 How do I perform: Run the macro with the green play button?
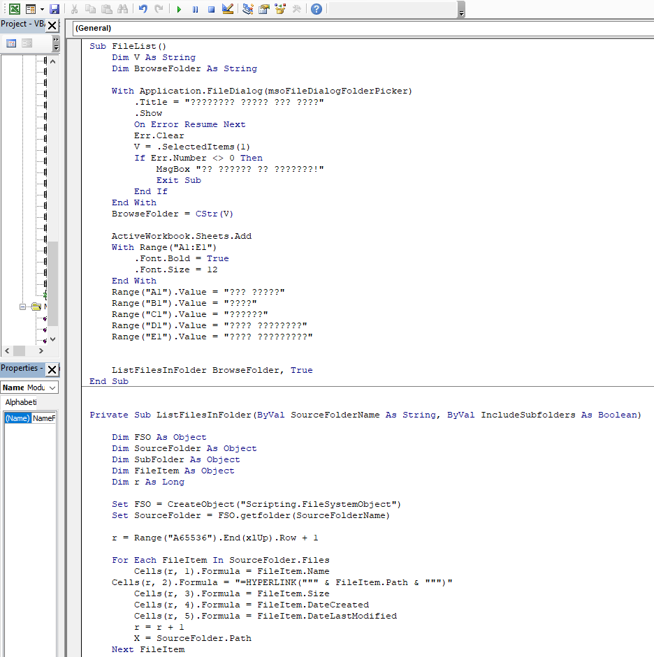(179, 9)
